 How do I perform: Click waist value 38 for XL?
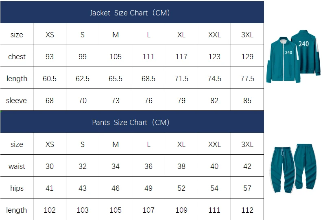point(181,166)
